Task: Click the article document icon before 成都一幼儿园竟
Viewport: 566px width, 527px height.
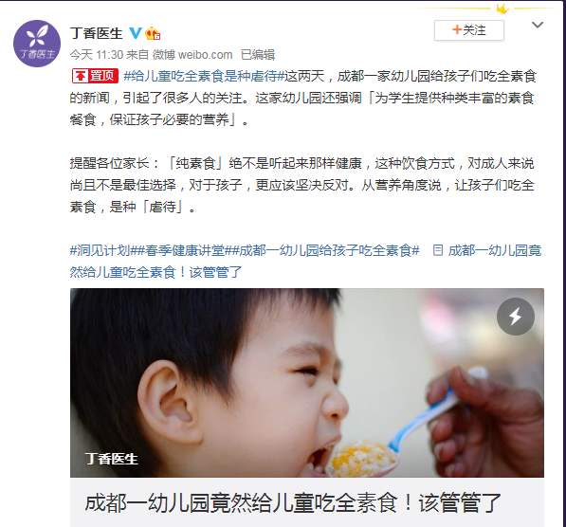Action: tap(437, 250)
